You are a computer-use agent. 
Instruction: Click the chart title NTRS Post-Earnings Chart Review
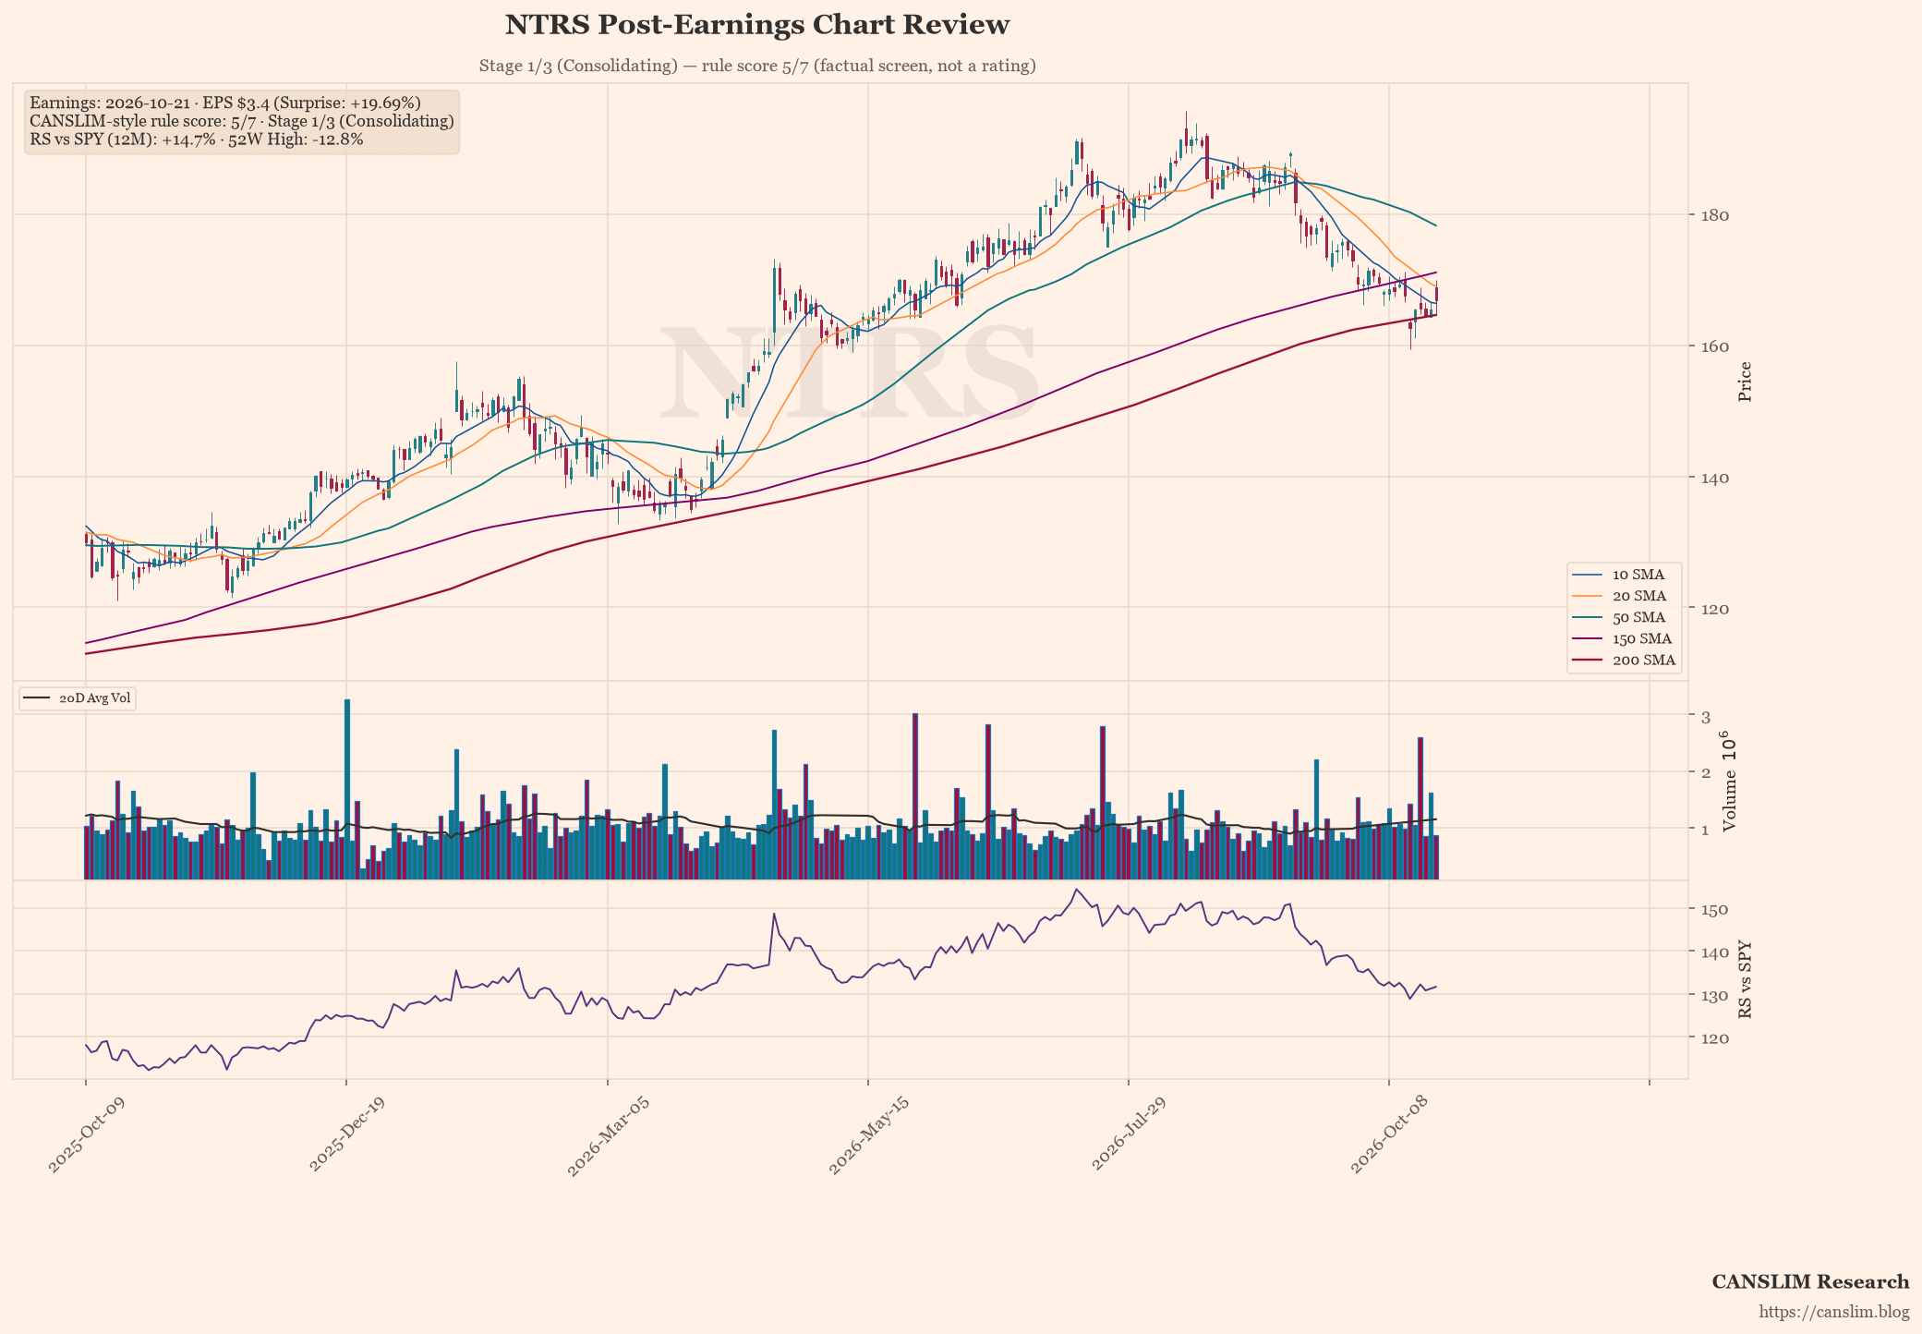756,25
